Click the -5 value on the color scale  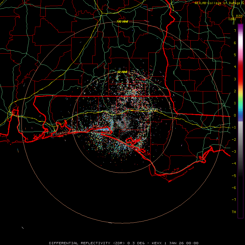(234, 176)
